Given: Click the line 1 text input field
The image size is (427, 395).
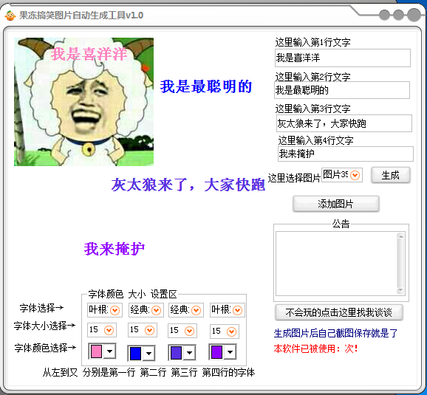Looking at the screenshot, I should 343,58.
